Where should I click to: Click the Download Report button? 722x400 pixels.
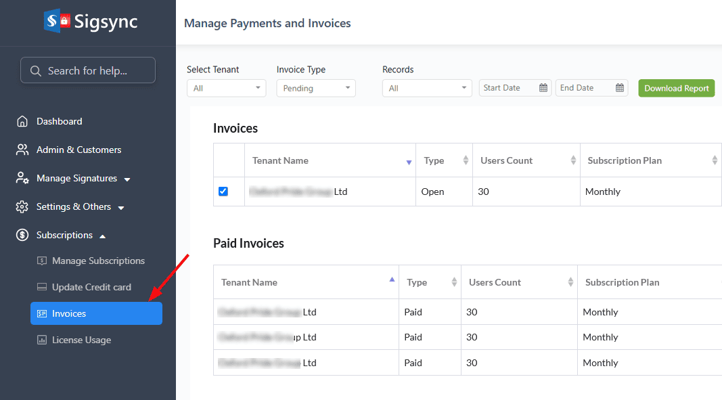point(676,88)
